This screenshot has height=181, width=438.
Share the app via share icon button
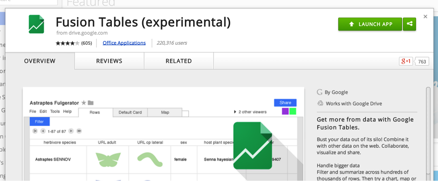[409, 24]
